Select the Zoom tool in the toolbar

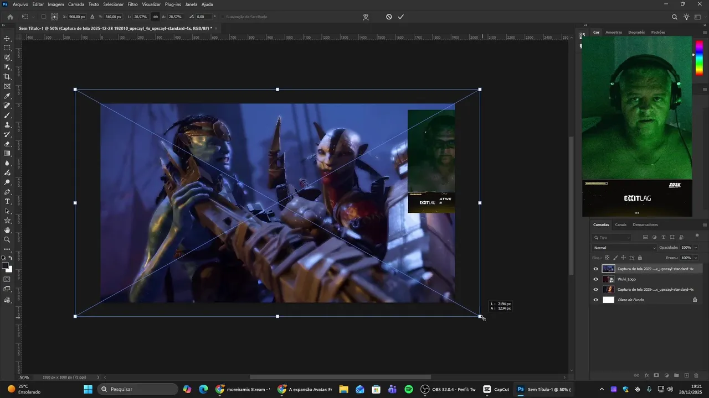click(x=7, y=239)
